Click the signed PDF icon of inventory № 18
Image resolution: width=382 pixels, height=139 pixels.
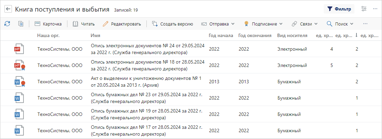coord(19,65)
